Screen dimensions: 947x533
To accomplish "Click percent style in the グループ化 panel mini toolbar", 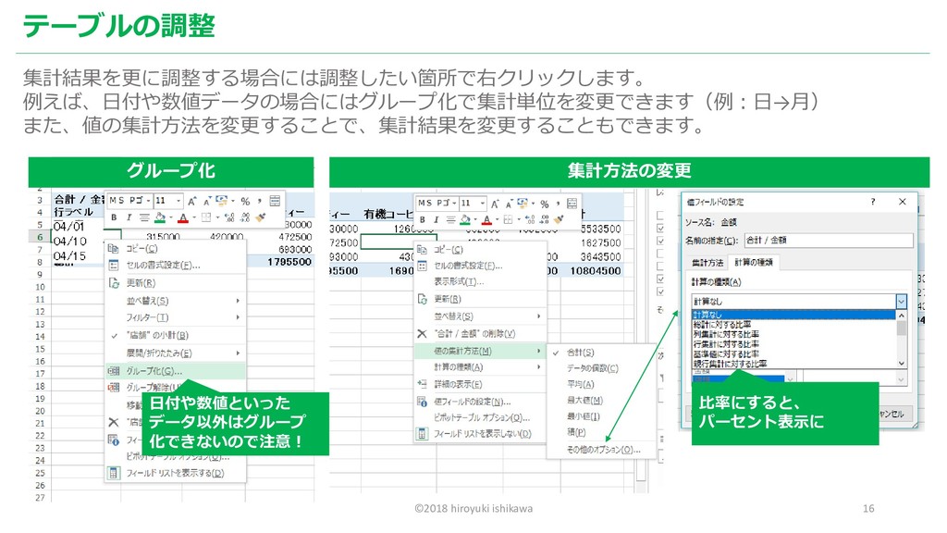I will [x=245, y=201].
